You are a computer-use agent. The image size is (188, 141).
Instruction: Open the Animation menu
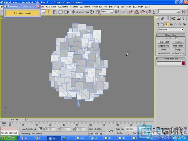pos(85,7)
